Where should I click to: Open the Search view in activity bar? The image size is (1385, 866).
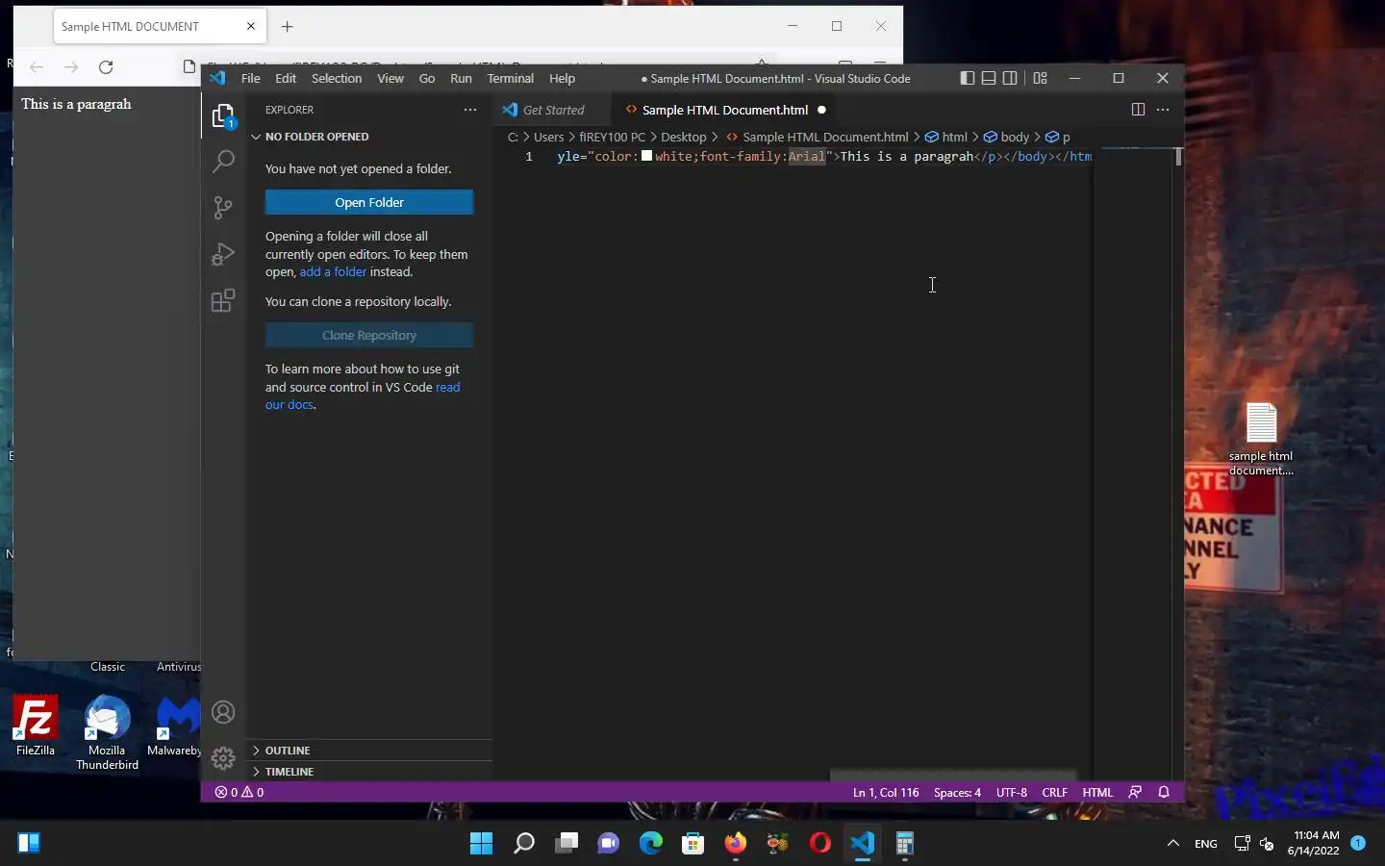pyautogui.click(x=223, y=161)
